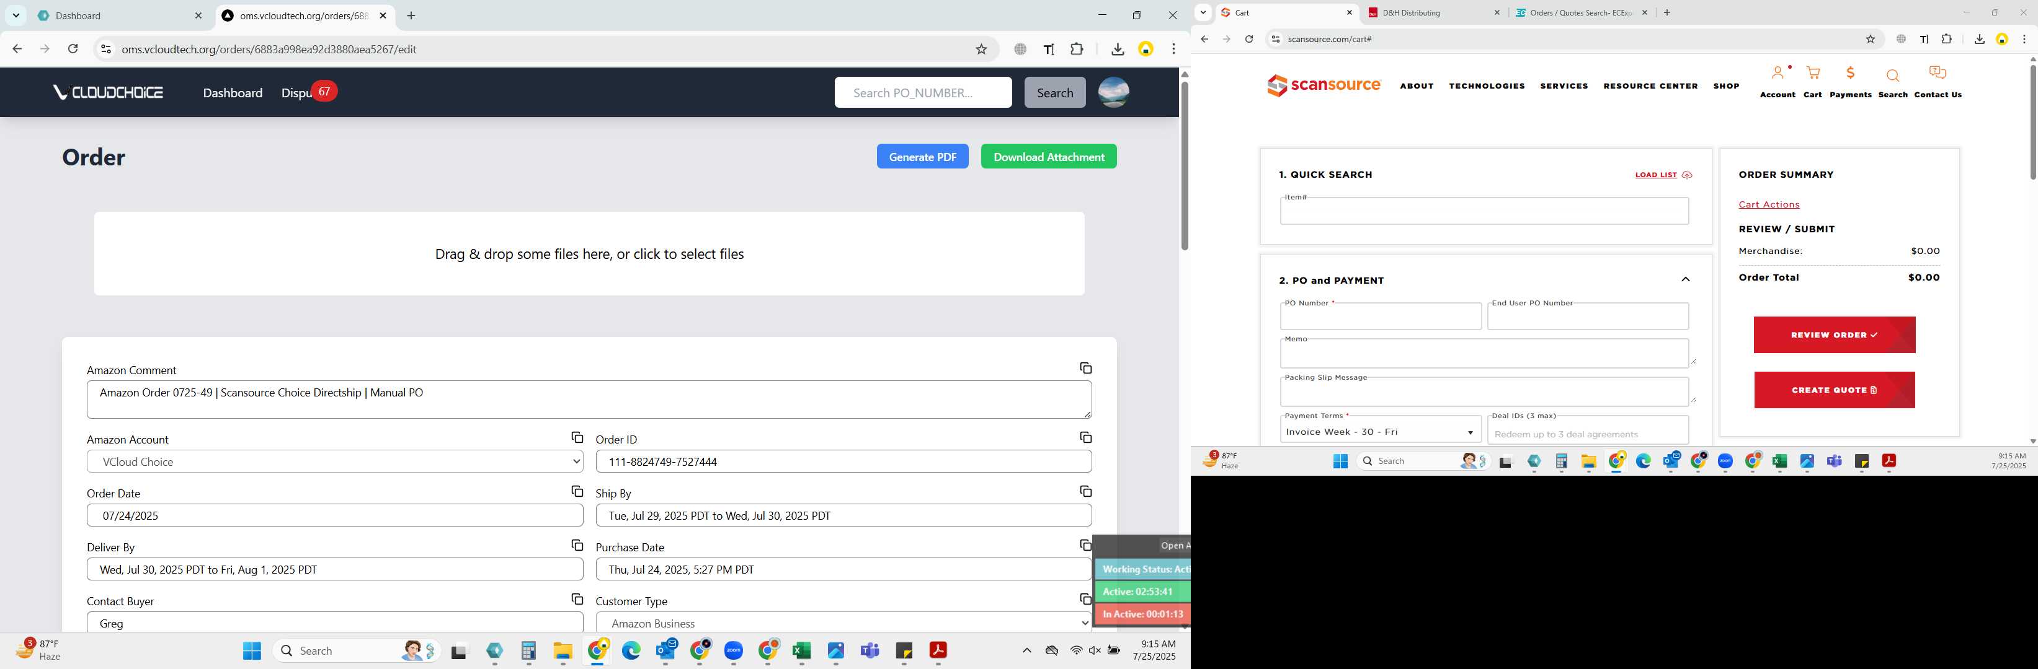Click the REVIEW ORDER button
This screenshot has width=2038, height=669.
point(1834,335)
